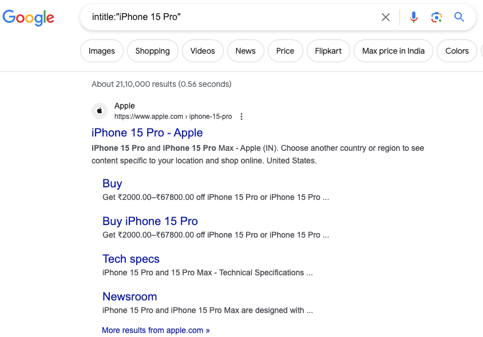
Task: Click the Google logo
Action: click(29, 17)
